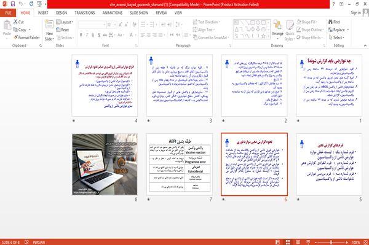The height and width of the screenshot is (245, 369).
Task: Click Align Text button
Action: (x=204, y=29)
